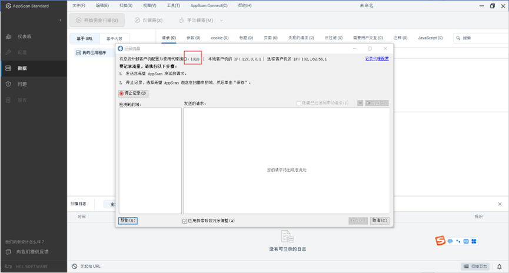The width and height of the screenshot is (509, 273).
Task: Select the 数据 data sidebar item
Action: click(x=34, y=68)
